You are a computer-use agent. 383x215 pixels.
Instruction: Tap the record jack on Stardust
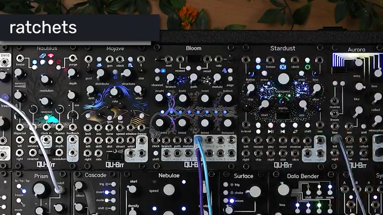(x=258, y=140)
